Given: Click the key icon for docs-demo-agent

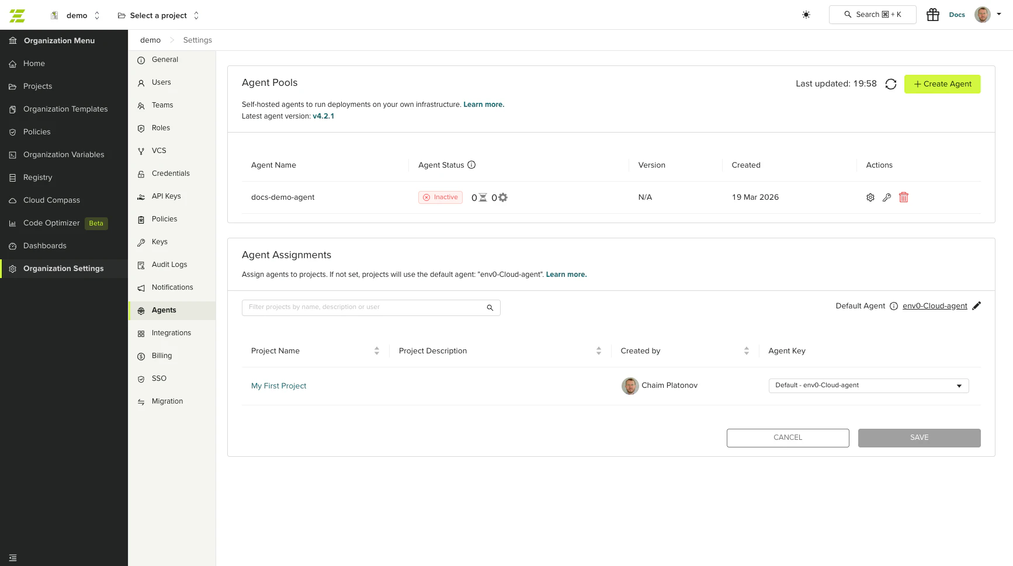Looking at the screenshot, I should tap(887, 197).
